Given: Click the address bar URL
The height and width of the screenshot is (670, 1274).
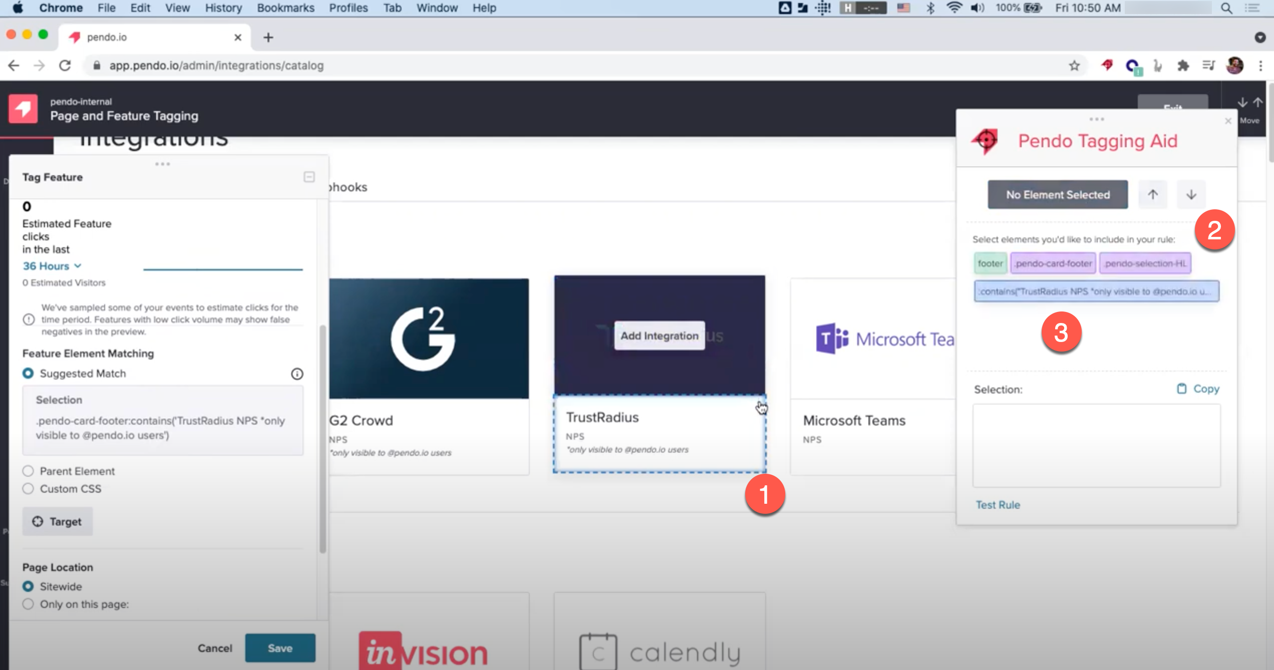Looking at the screenshot, I should (x=216, y=66).
